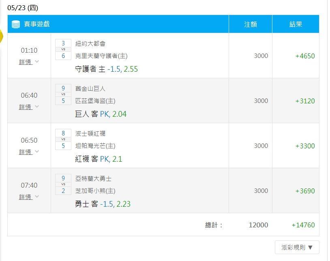Expand details chevron for the 01:10 game
The height and width of the screenshot is (261, 330).
click(37, 62)
